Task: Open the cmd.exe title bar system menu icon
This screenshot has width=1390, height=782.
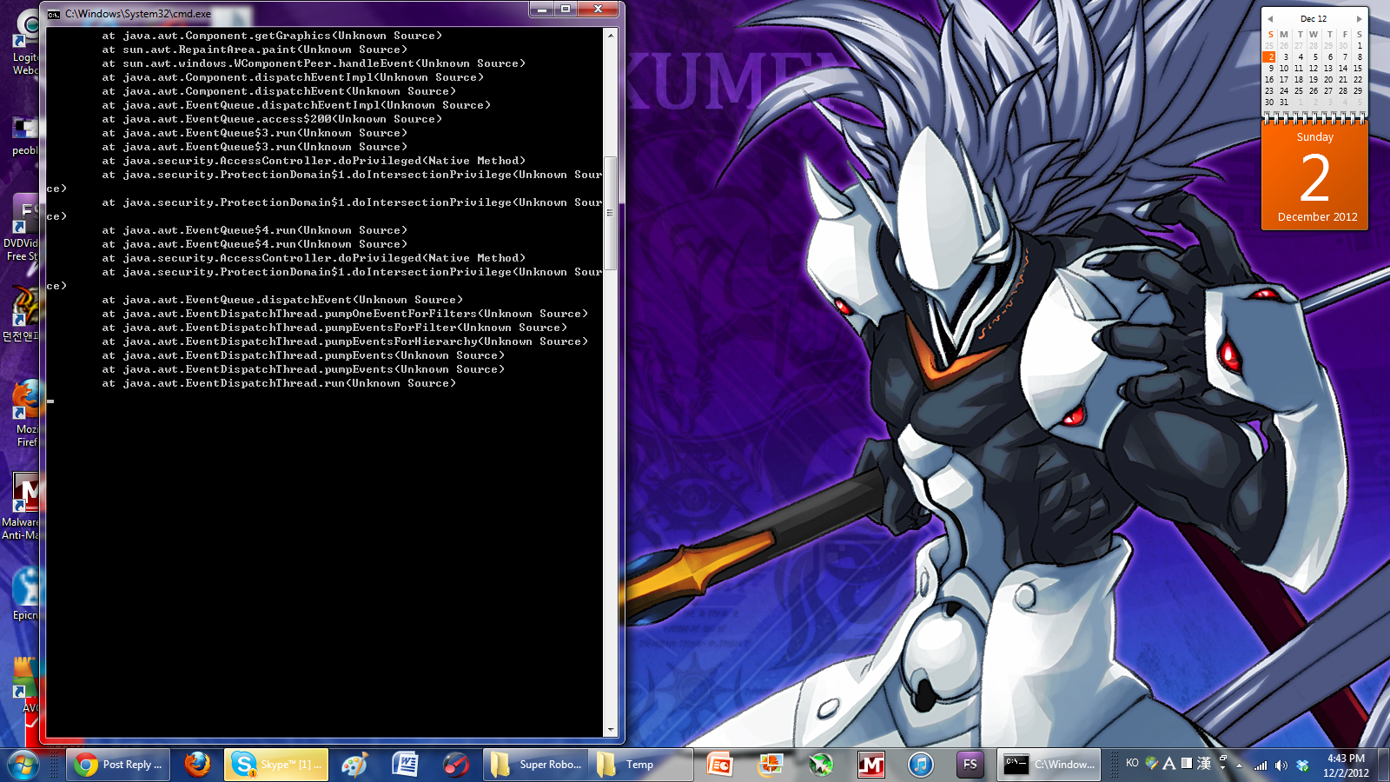Action: coord(54,14)
